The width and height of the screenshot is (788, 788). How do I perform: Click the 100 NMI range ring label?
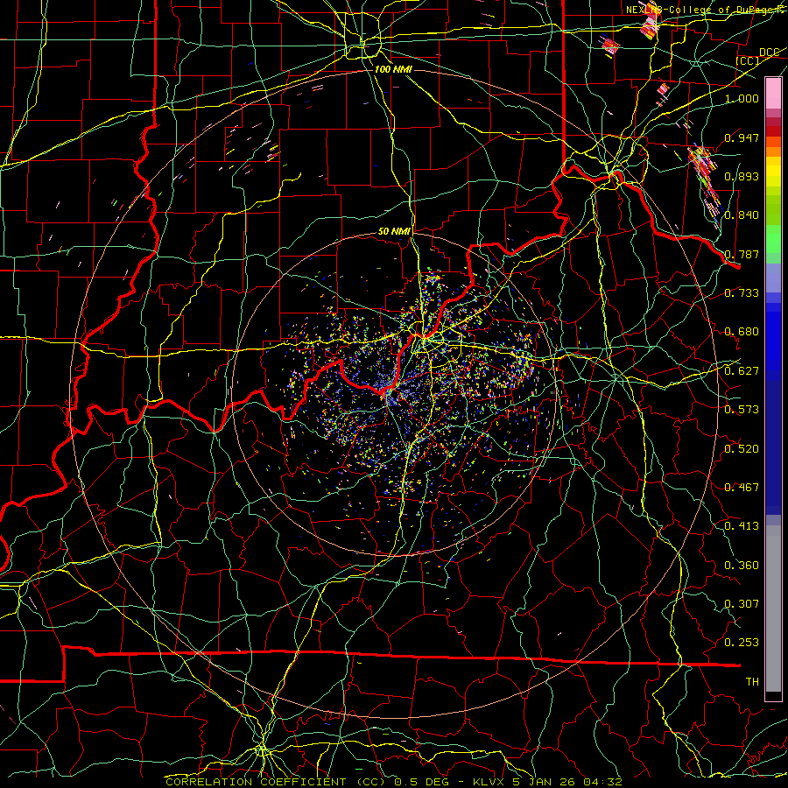coord(393,69)
